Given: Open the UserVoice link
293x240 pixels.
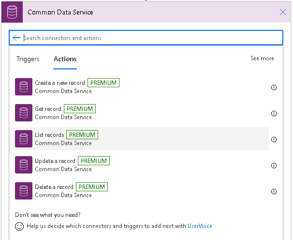Looking at the screenshot, I should click(x=200, y=226).
